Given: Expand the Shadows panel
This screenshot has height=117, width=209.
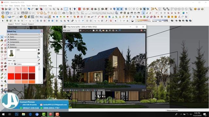Looking at the screenshot, I should click(24, 39).
